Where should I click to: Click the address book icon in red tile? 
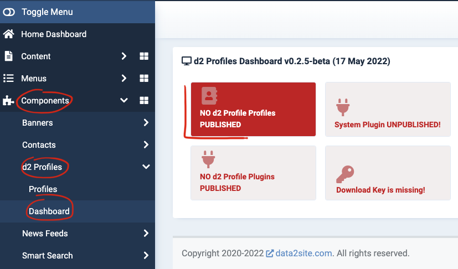tap(209, 96)
